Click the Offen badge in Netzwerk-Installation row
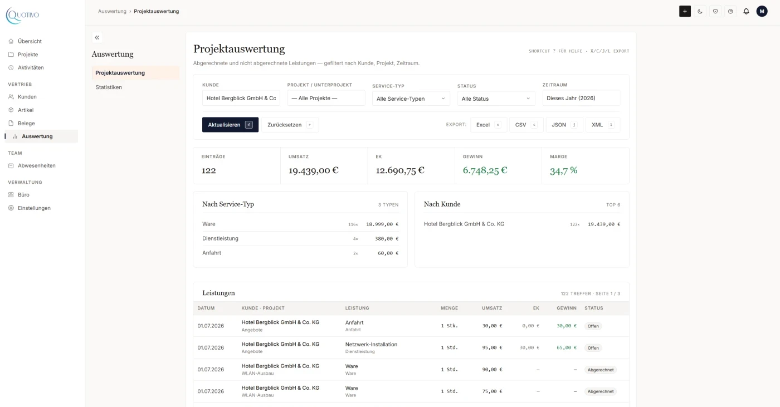The width and height of the screenshot is (780, 407). coord(593,348)
